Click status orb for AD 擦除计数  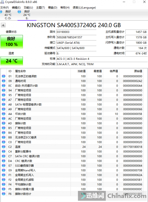[x=4, y=123]
